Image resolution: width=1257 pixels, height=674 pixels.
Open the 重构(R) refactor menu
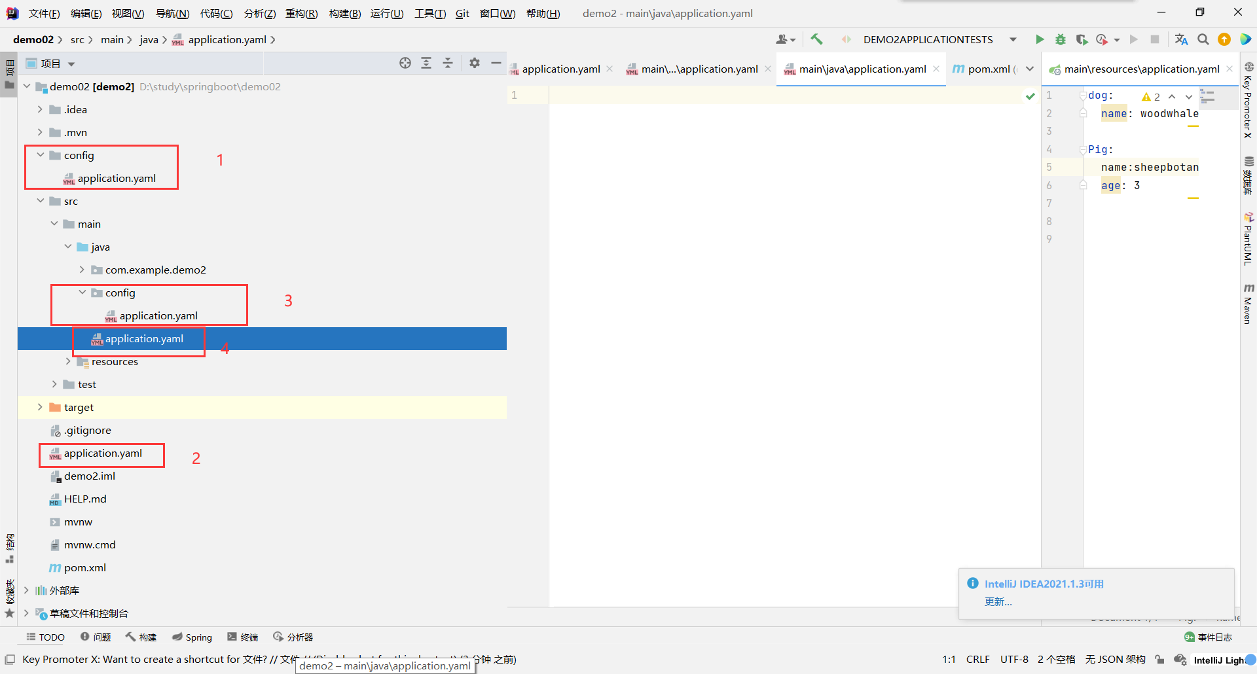(301, 13)
